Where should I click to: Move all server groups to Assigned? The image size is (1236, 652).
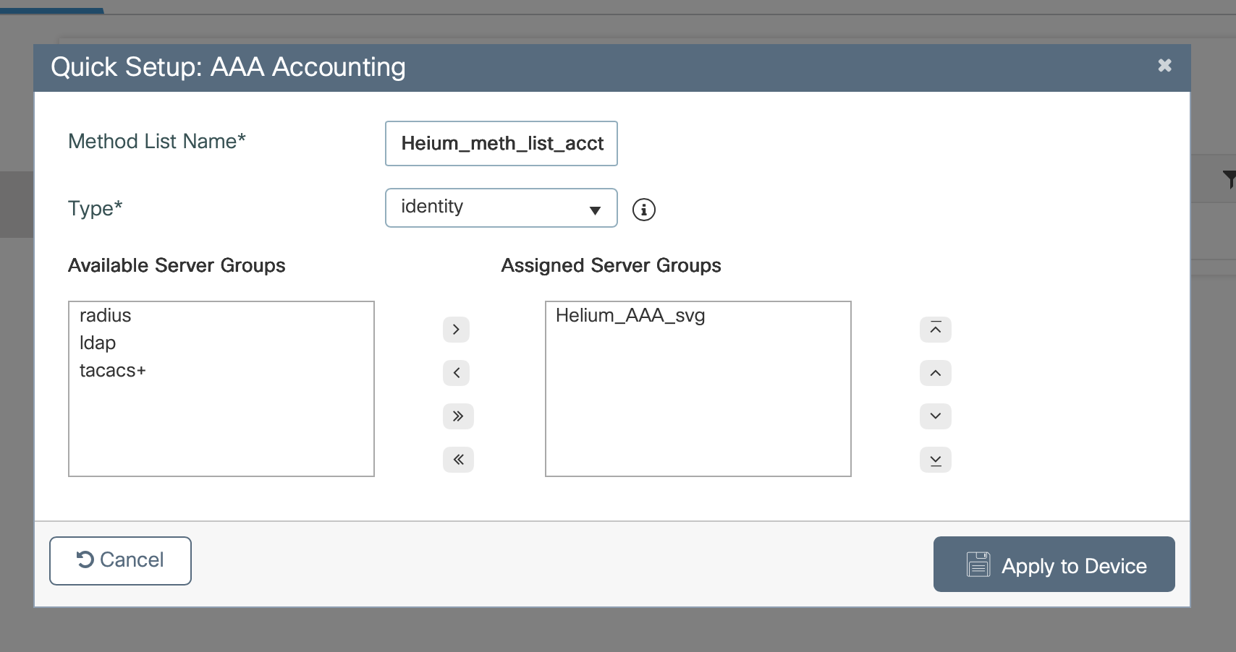(x=457, y=416)
